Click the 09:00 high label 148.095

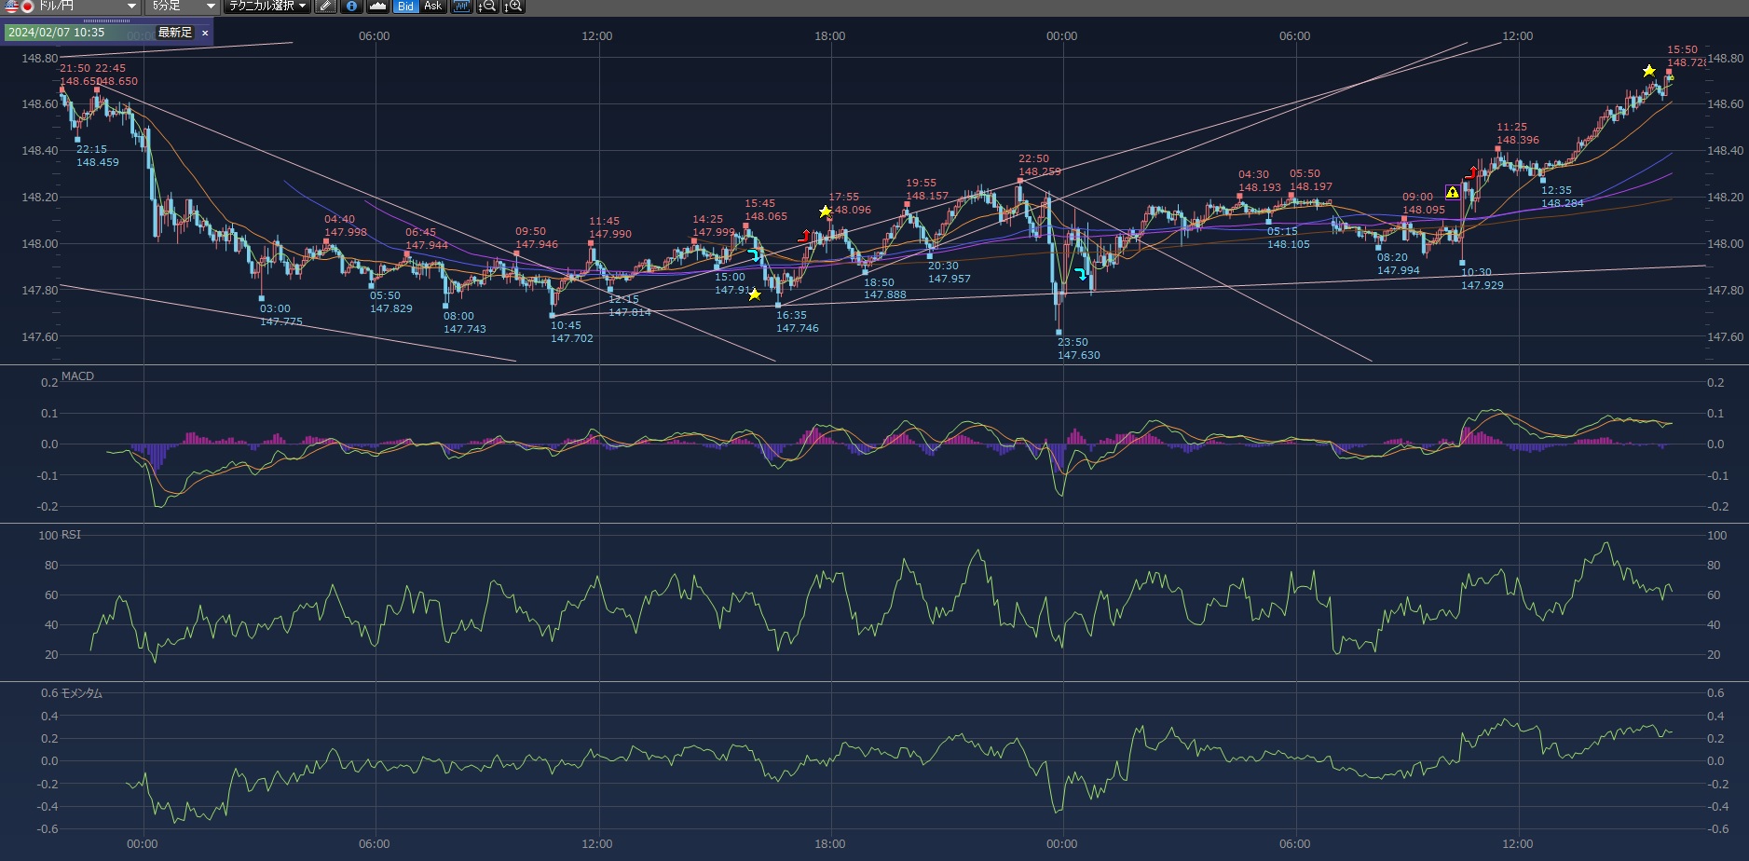tap(1424, 203)
